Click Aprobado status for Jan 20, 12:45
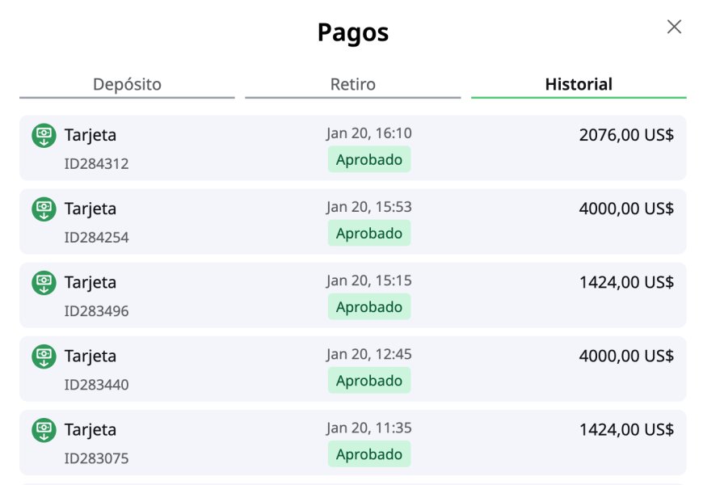 (369, 381)
